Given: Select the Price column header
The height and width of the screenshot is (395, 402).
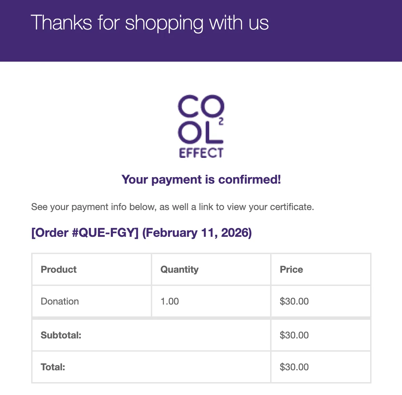Looking at the screenshot, I should (291, 270).
